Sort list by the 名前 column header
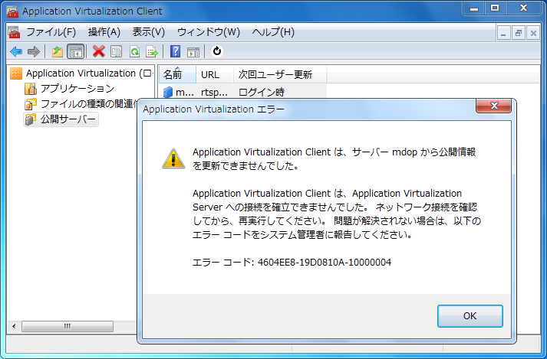 coord(177,74)
